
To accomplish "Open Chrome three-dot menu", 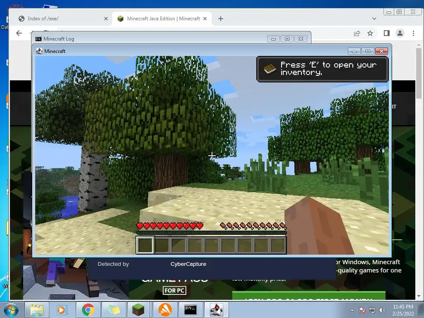I will point(414,33).
